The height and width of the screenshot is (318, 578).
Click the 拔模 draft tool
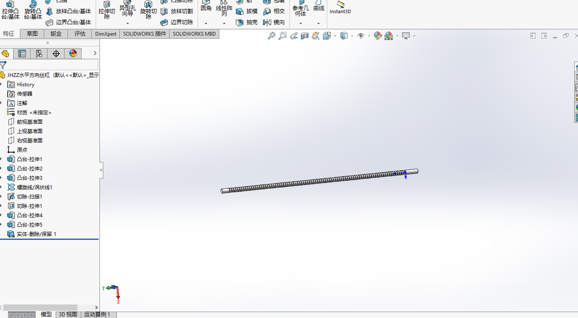247,11
